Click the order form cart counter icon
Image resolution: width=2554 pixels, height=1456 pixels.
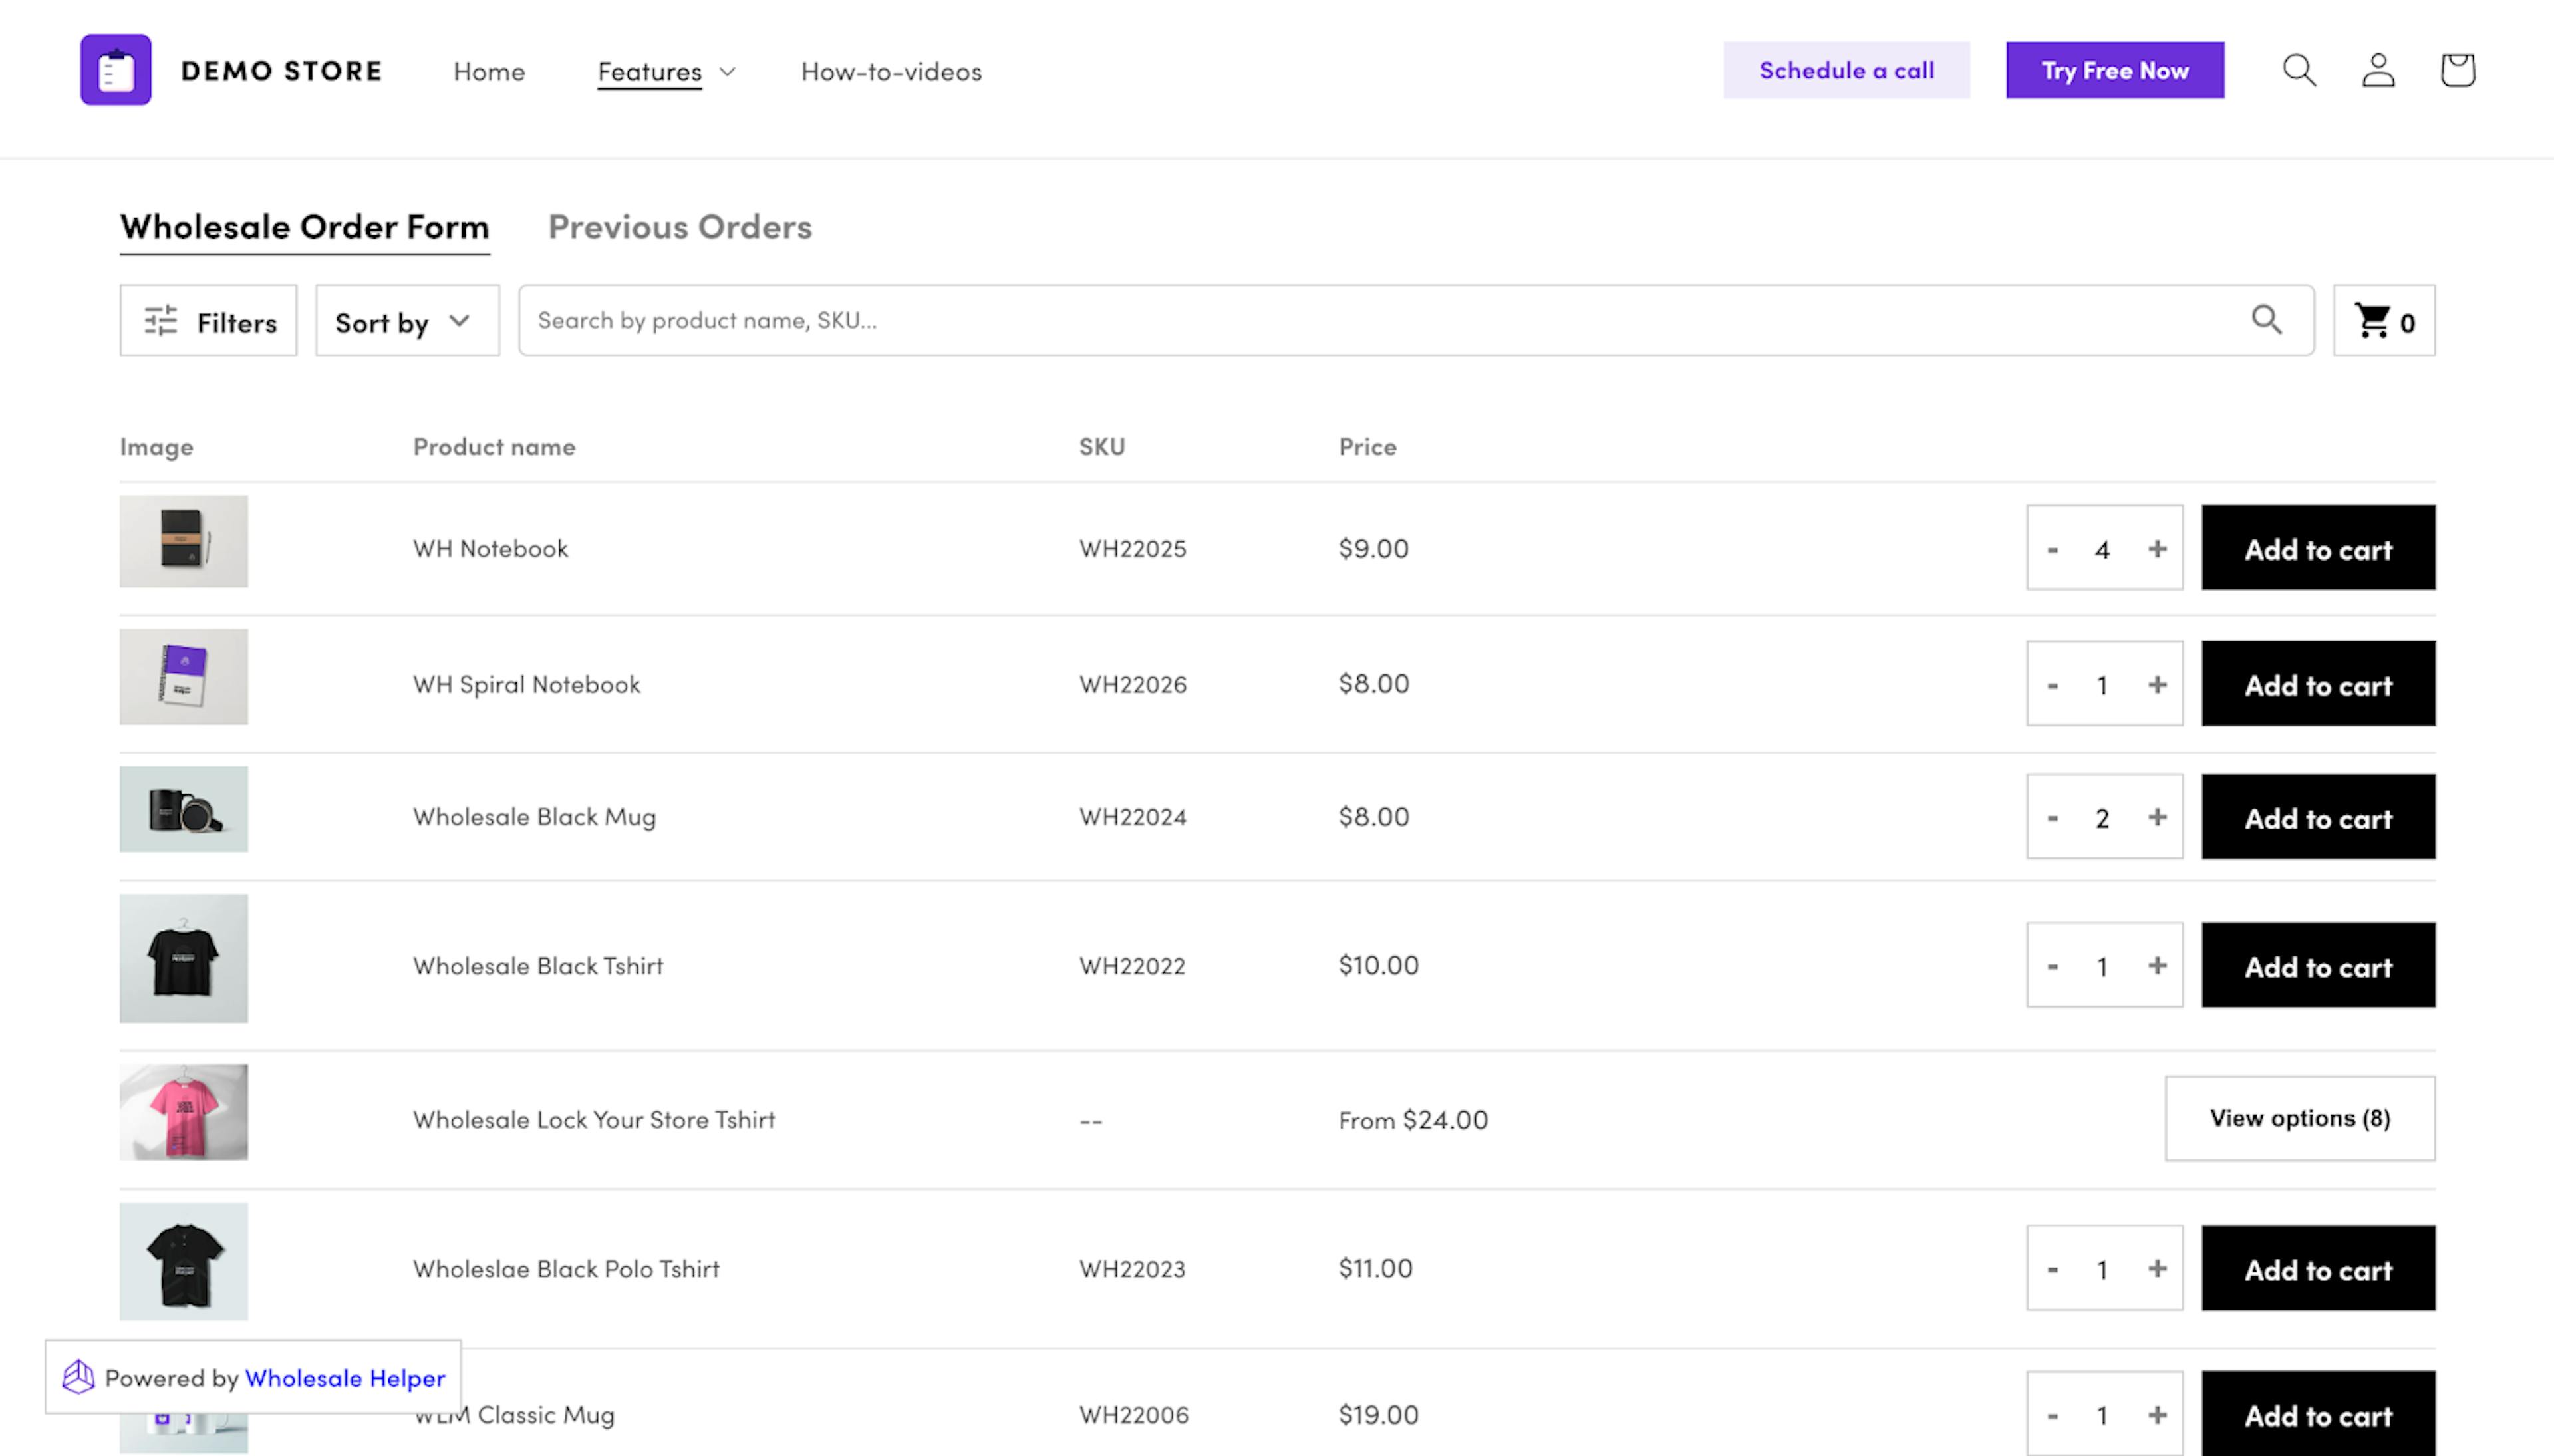coord(2383,321)
